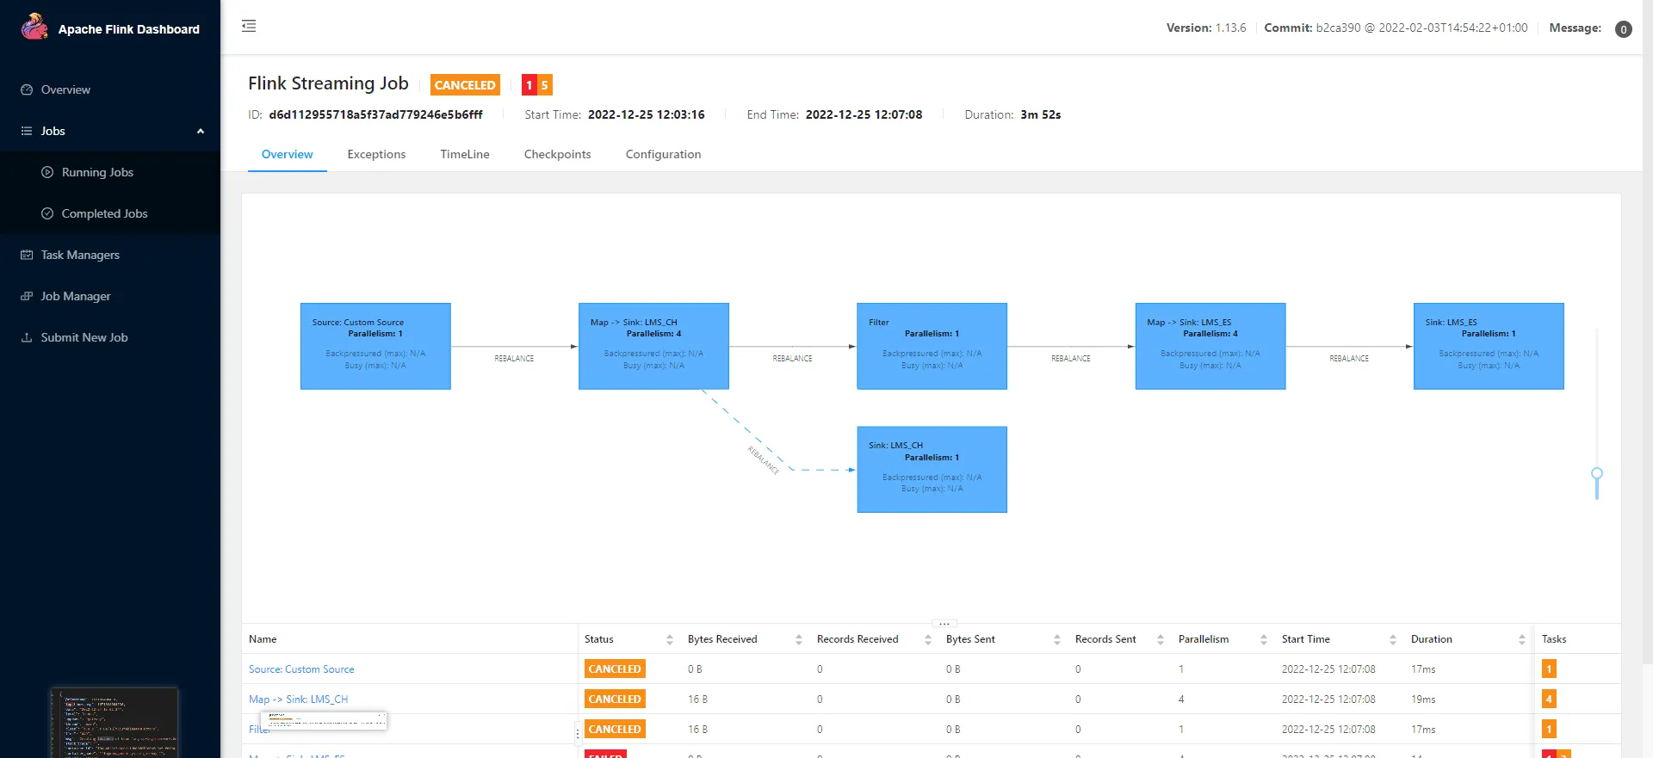This screenshot has width=1653, height=758.
Task: Click the Apache Flink squirrel logo
Action: [x=34, y=28]
